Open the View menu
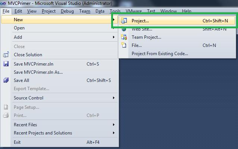The width and height of the screenshot is (238, 149). coord(32,11)
